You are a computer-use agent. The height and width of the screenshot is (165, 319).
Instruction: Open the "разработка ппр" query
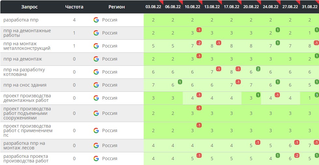point(21,20)
